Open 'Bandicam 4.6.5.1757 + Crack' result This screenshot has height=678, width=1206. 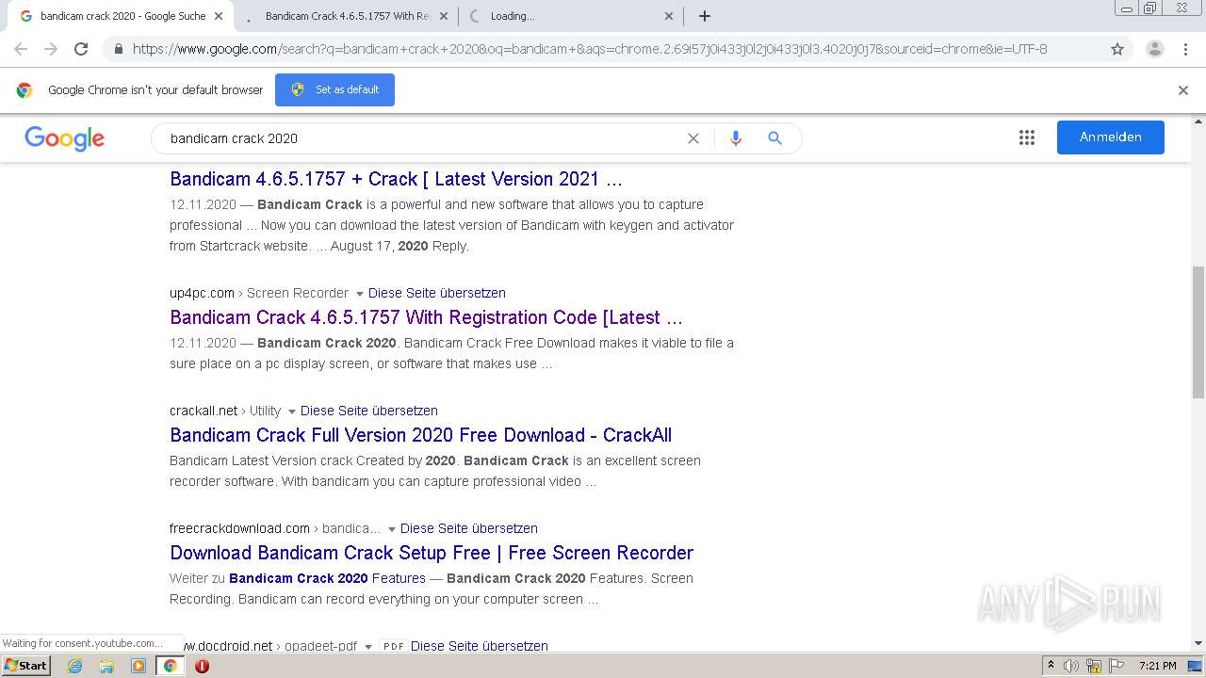[396, 179]
